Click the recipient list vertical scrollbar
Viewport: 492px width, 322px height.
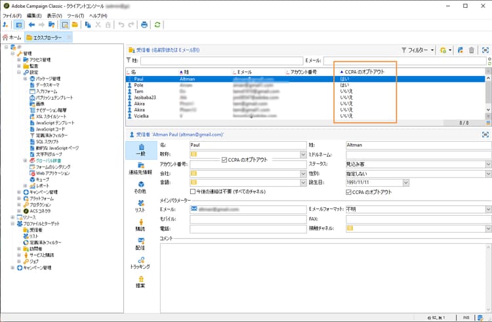[488, 94]
